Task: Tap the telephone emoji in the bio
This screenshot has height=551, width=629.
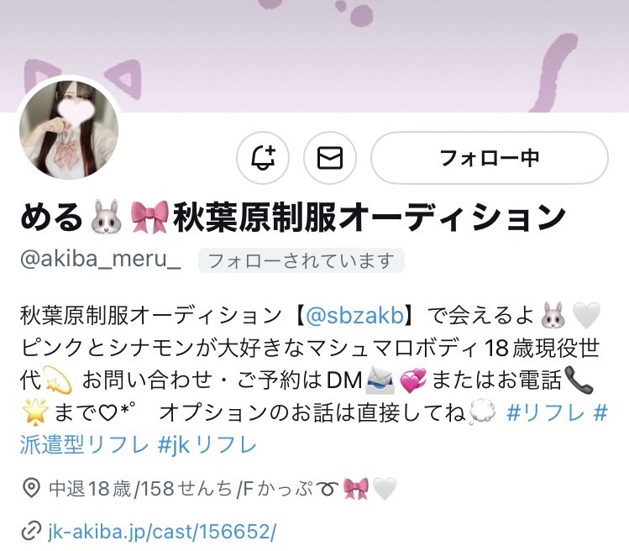Action: click(578, 380)
